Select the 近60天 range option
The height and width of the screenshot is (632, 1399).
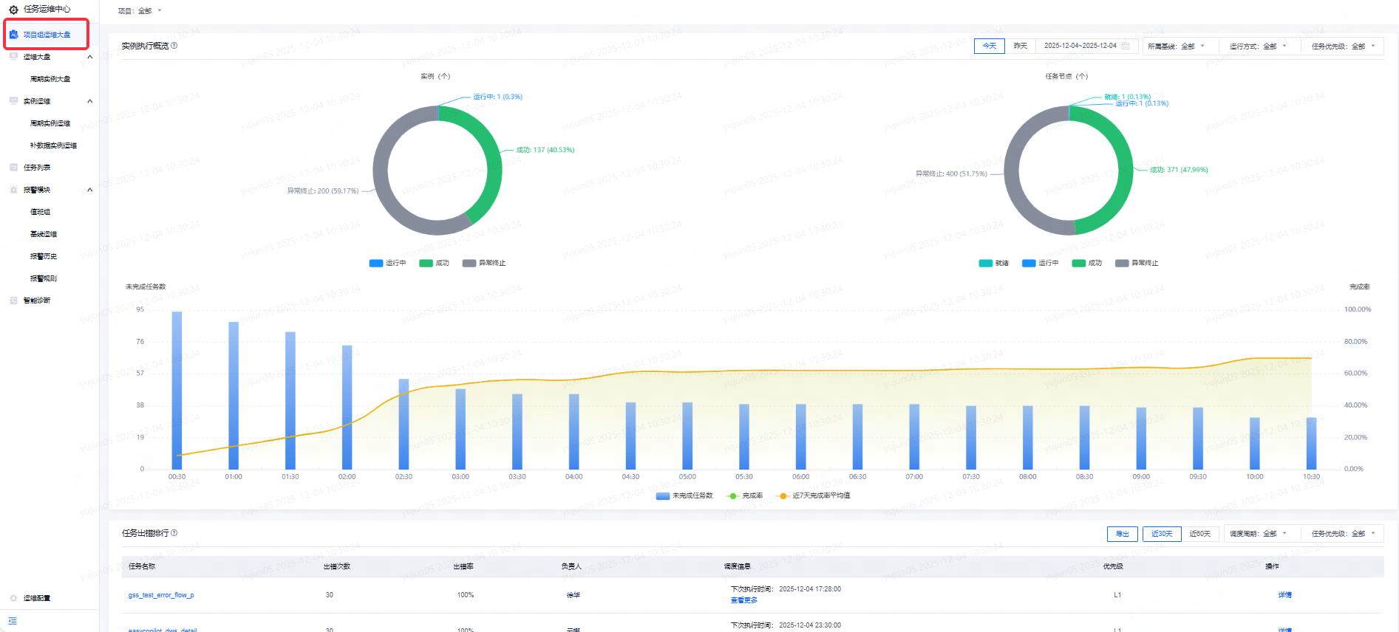tap(1200, 534)
